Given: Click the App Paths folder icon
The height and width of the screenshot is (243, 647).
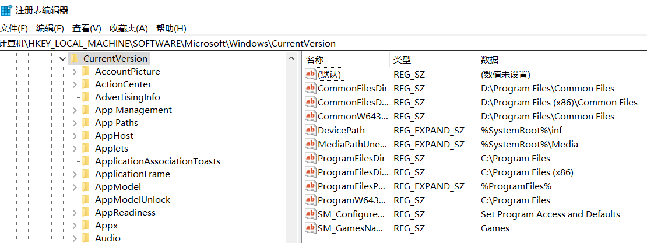Looking at the screenshot, I should click(x=86, y=122).
